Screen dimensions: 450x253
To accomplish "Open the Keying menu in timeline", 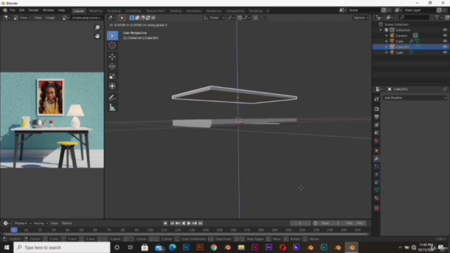I will (40, 223).
